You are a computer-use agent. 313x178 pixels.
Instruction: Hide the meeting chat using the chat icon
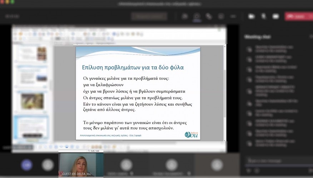point(197,16)
